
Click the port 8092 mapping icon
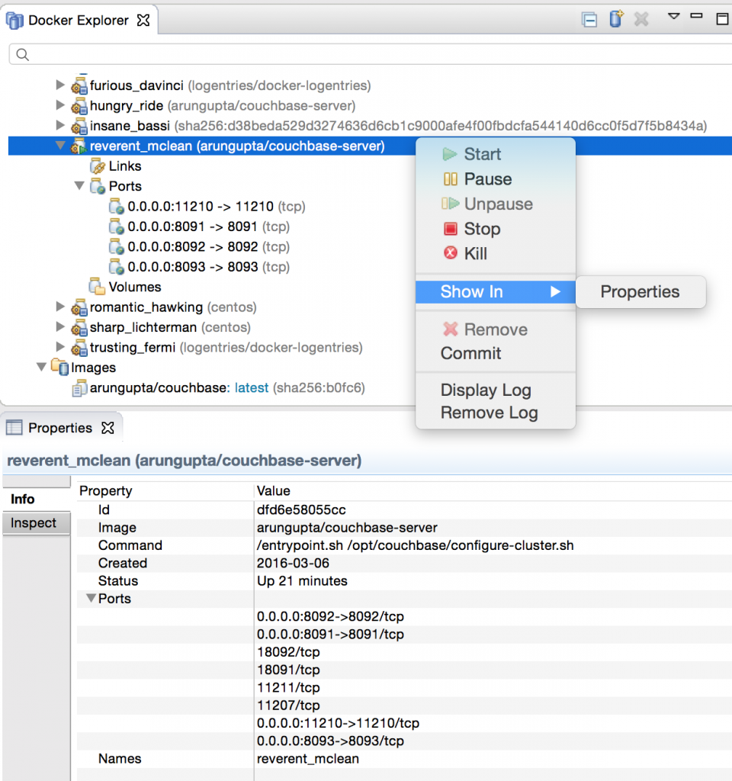117,246
